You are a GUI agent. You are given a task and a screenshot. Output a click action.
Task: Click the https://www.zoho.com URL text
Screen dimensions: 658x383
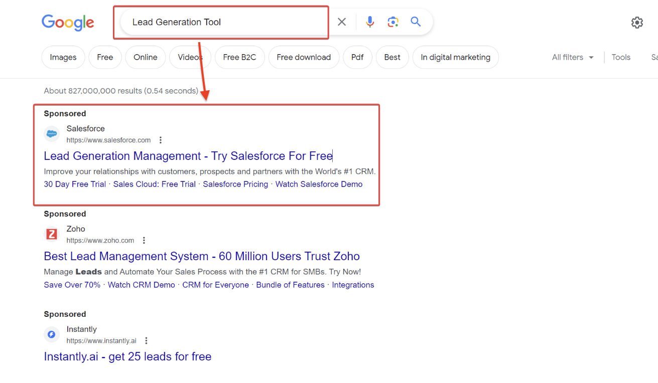100,241
